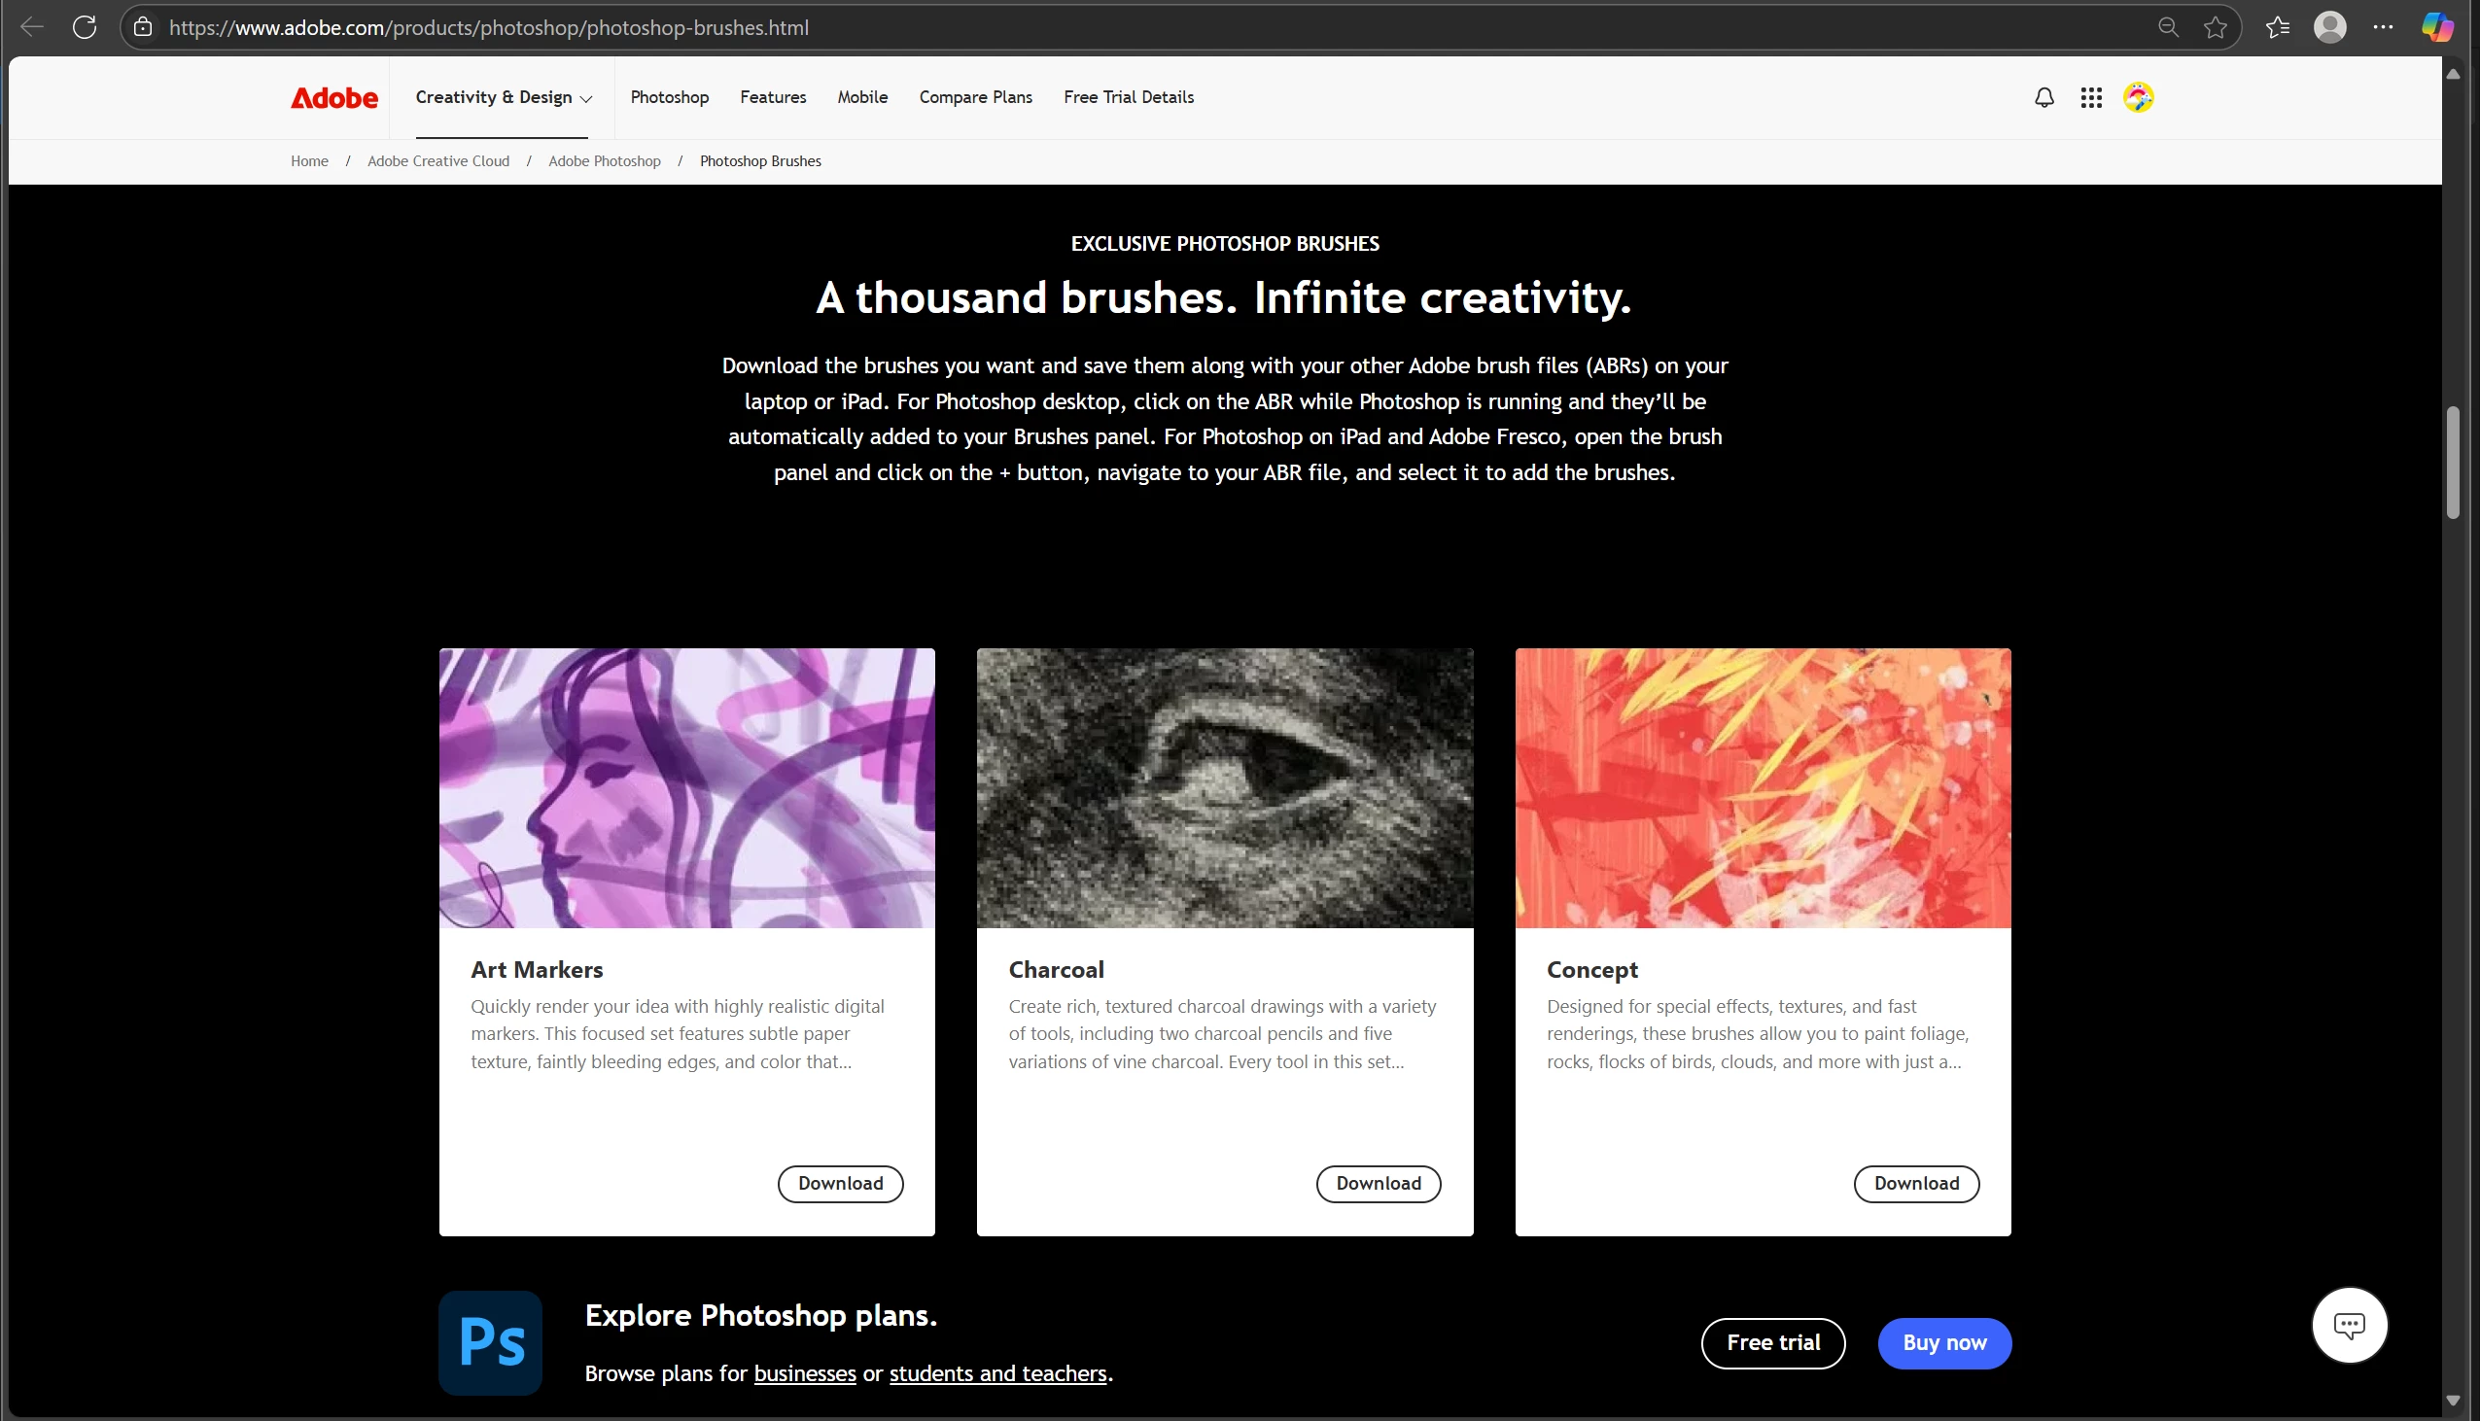Open the notifications bell

tap(2043, 97)
